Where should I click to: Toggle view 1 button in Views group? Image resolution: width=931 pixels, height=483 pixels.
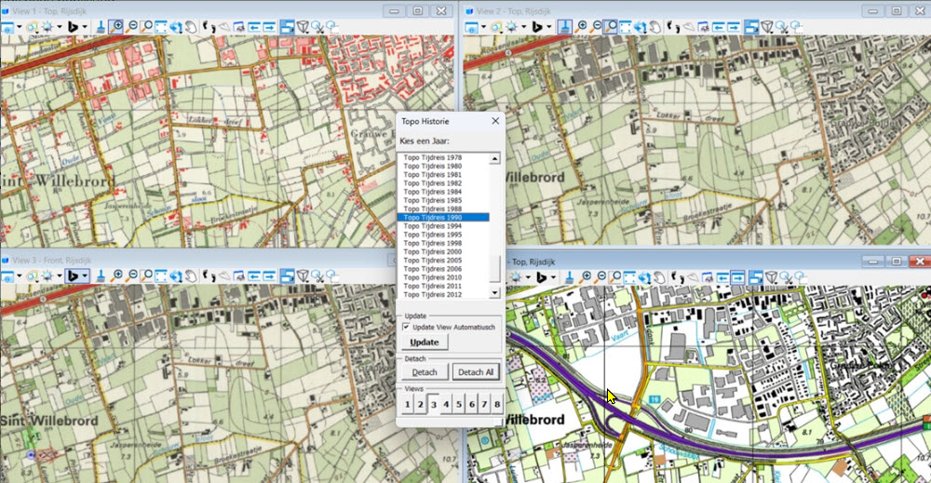tap(407, 405)
